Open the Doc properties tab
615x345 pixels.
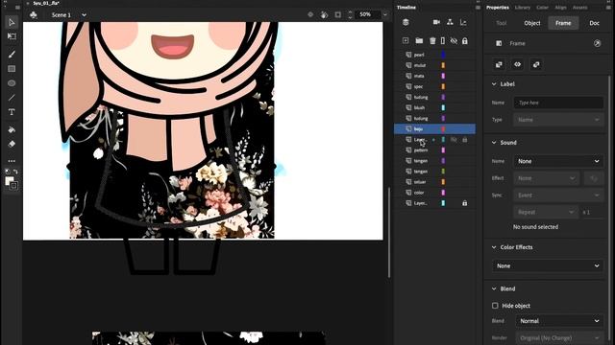[594, 23]
